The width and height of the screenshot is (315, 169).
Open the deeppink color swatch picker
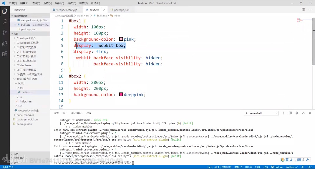click(x=121, y=95)
